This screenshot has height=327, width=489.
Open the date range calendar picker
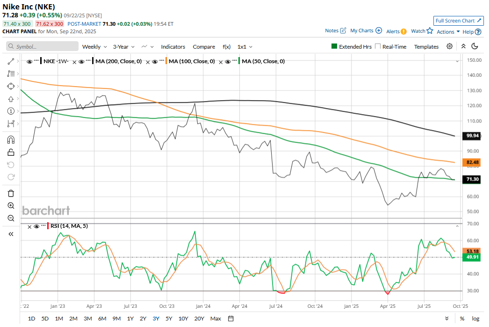230,319
